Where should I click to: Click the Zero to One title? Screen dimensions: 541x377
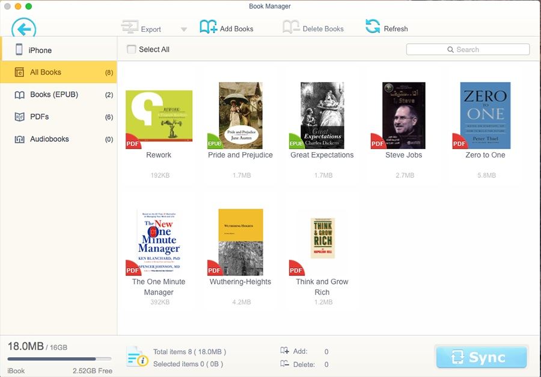point(486,155)
